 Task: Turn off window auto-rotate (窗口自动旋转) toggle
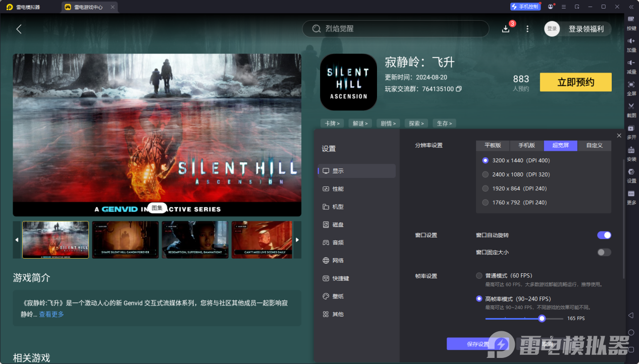pyautogui.click(x=604, y=235)
